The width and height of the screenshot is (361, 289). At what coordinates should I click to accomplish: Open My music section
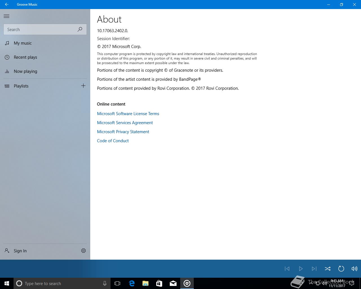tap(45, 43)
